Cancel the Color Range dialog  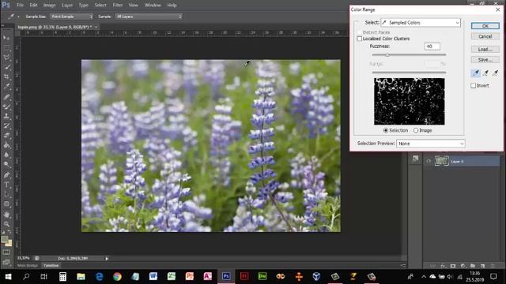(485, 36)
